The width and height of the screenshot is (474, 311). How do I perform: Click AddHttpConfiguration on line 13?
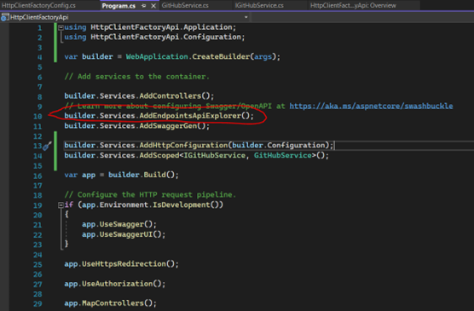click(183, 146)
